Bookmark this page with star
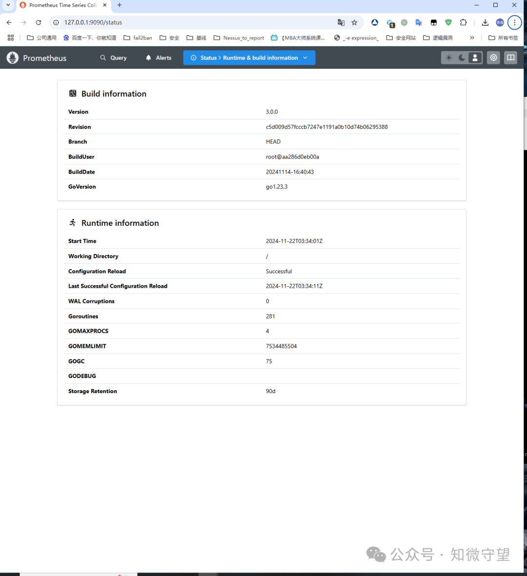This screenshot has height=576, width=527. coord(354,22)
